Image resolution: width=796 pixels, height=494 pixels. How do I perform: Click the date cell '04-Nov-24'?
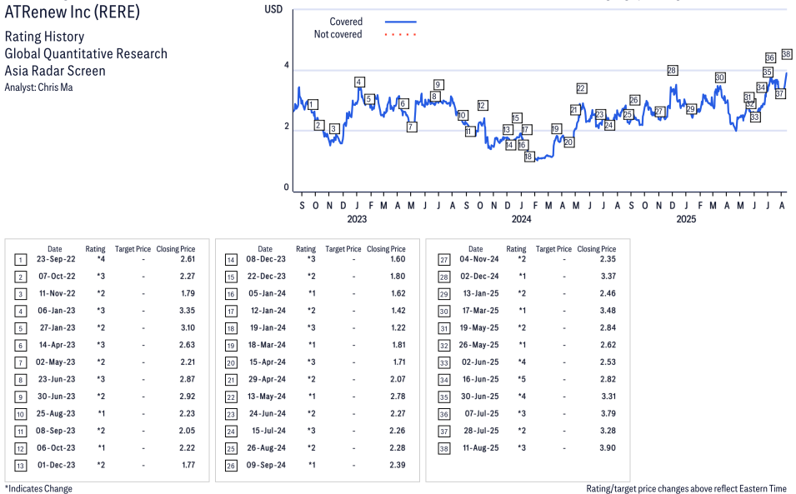click(479, 259)
